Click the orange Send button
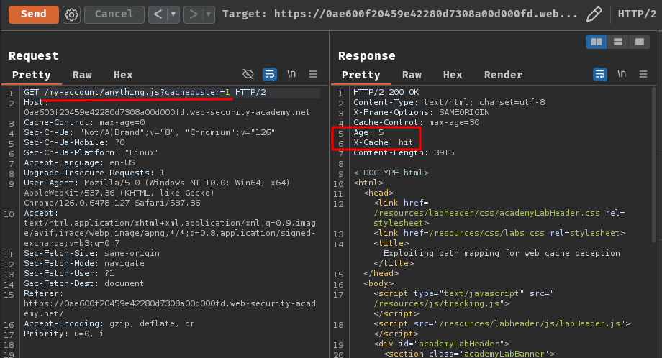This screenshot has width=662, height=358. (x=33, y=14)
